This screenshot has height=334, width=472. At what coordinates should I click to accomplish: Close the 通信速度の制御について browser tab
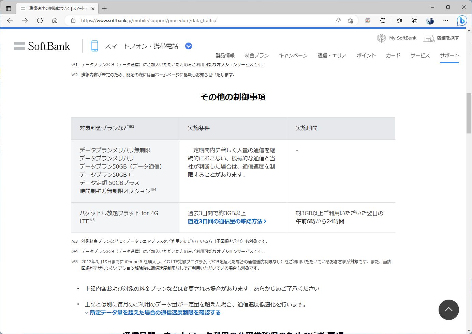pos(93,9)
